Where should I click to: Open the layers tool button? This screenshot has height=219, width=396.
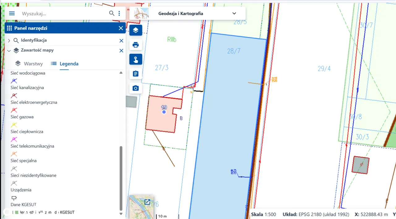pyautogui.click(x=136, y=30)
